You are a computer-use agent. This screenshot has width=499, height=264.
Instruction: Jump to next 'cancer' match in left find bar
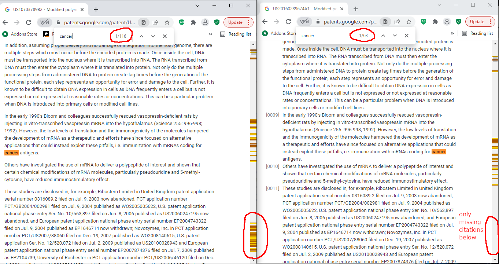[x=153, y=36]
